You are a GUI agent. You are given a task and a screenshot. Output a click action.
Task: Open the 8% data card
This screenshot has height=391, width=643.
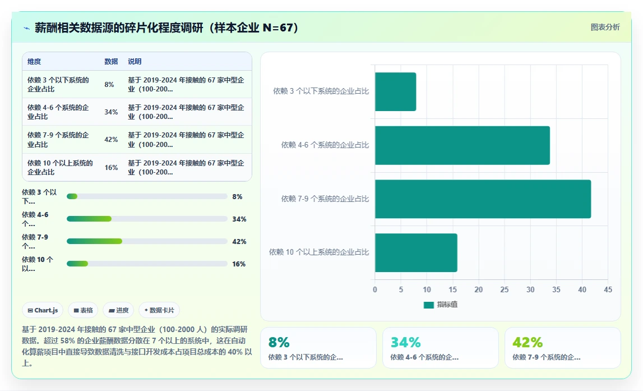tap(318, 347)
